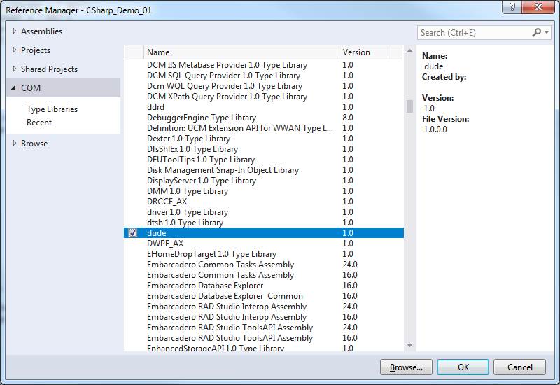Click the scrollbar down arrow

coord(409,345)
